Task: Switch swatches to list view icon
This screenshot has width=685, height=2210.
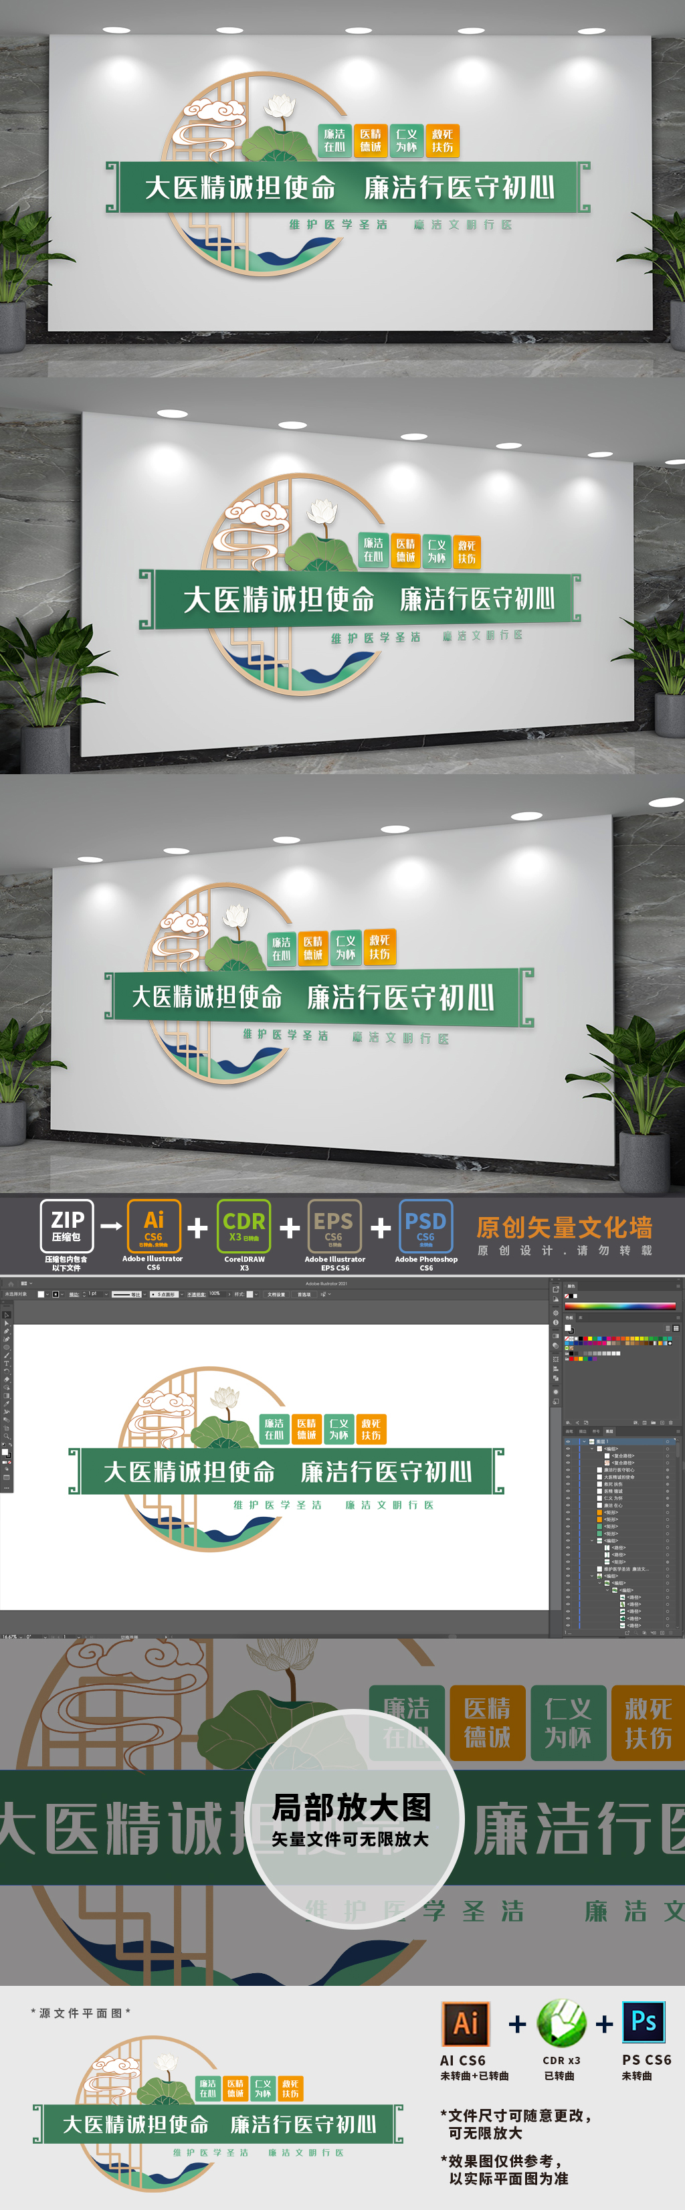Action: (x=668, y=1329)
